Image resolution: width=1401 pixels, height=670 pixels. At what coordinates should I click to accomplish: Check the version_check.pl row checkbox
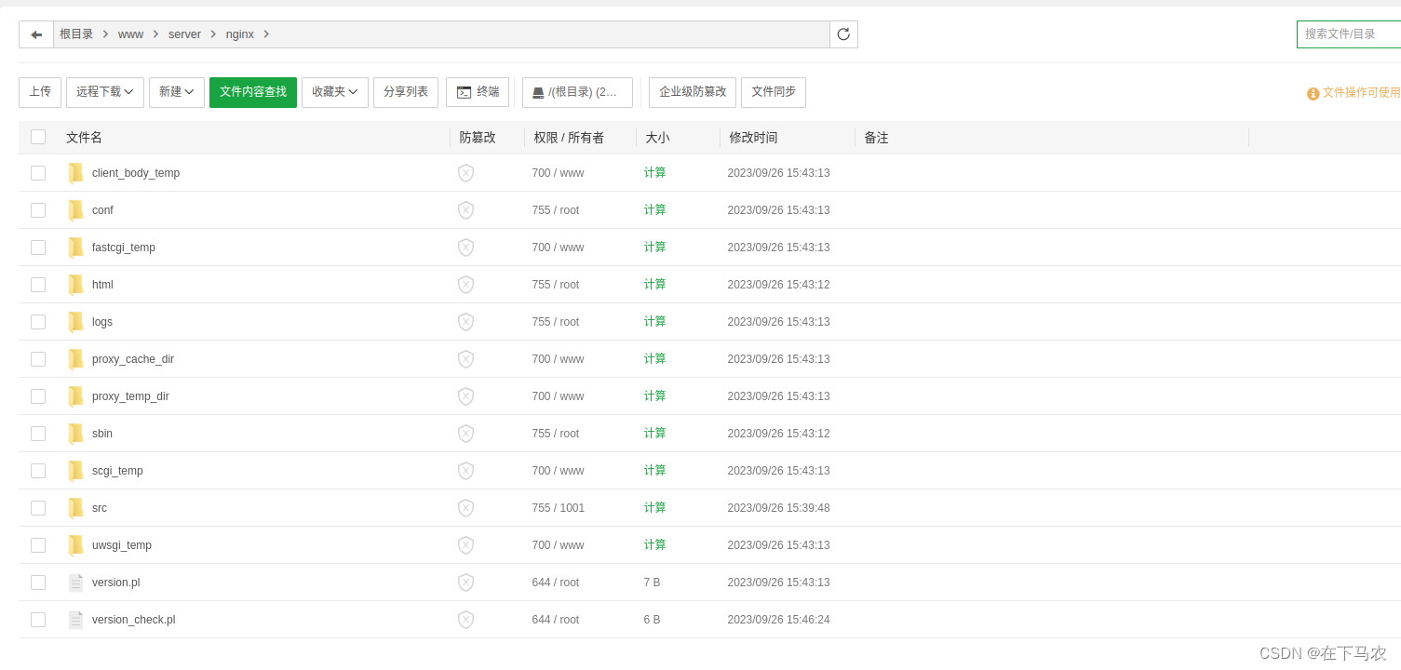pos(38,620)
